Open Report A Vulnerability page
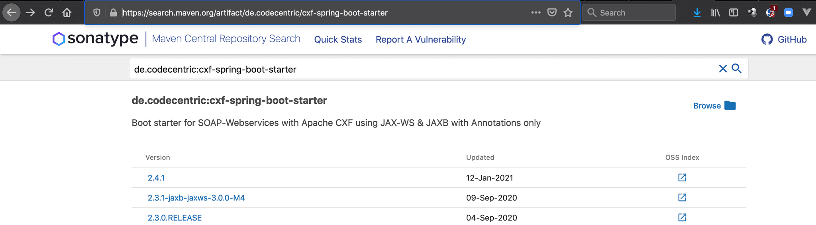Viewport: 816px width, 225px height. [x=420, y=40]
